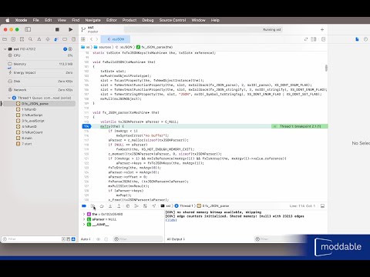Click Continue/pause program execution button
Image resolution: width=370 pixels, height=277 pixels.
92,206
